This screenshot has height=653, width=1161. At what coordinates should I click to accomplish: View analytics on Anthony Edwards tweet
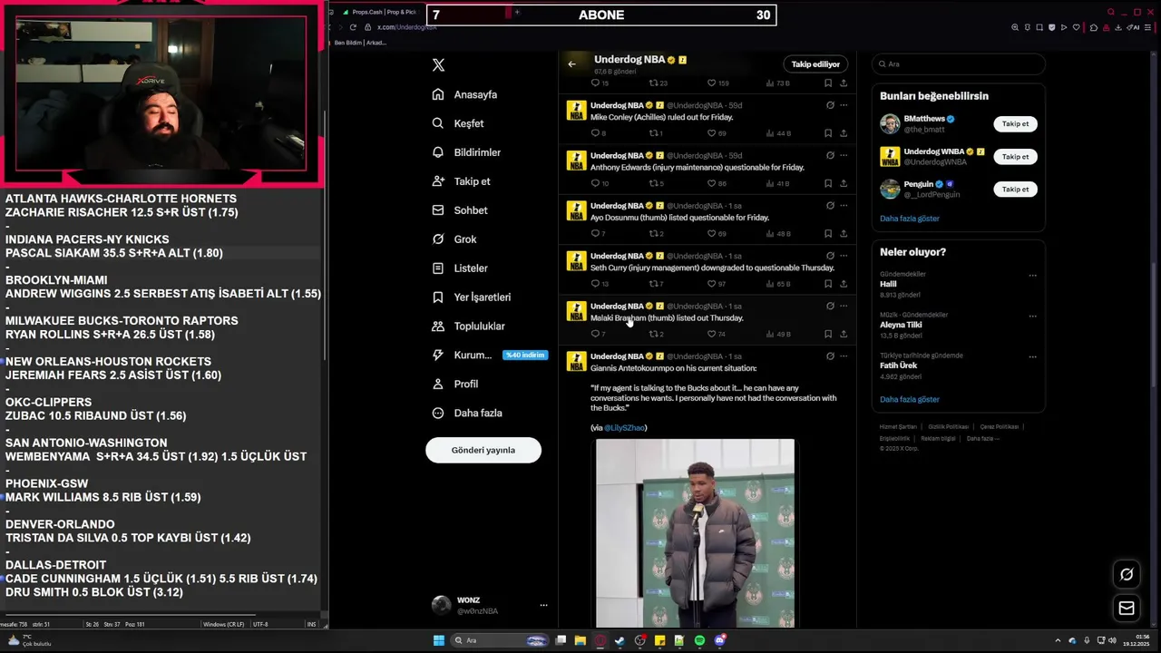click(x=777, y=184)
